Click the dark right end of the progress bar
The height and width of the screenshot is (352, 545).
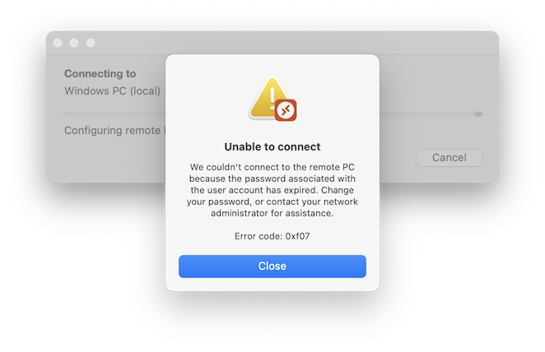click(x=478, y=114)
